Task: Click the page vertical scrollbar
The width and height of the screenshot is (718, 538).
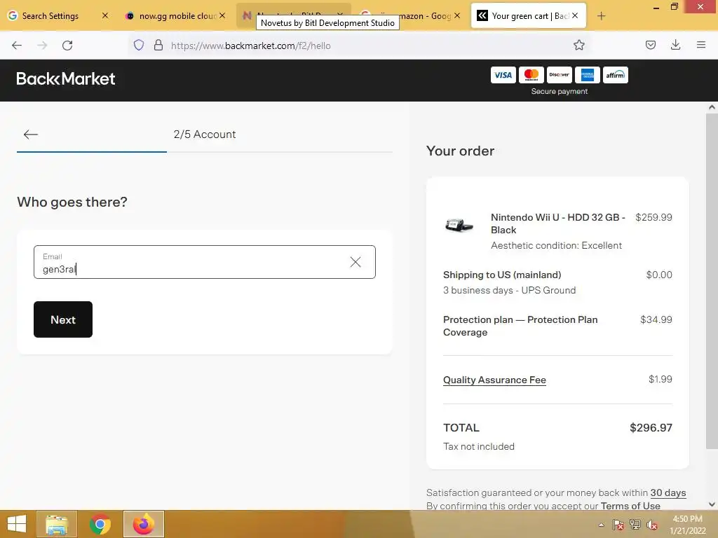Action: (712, 282)
